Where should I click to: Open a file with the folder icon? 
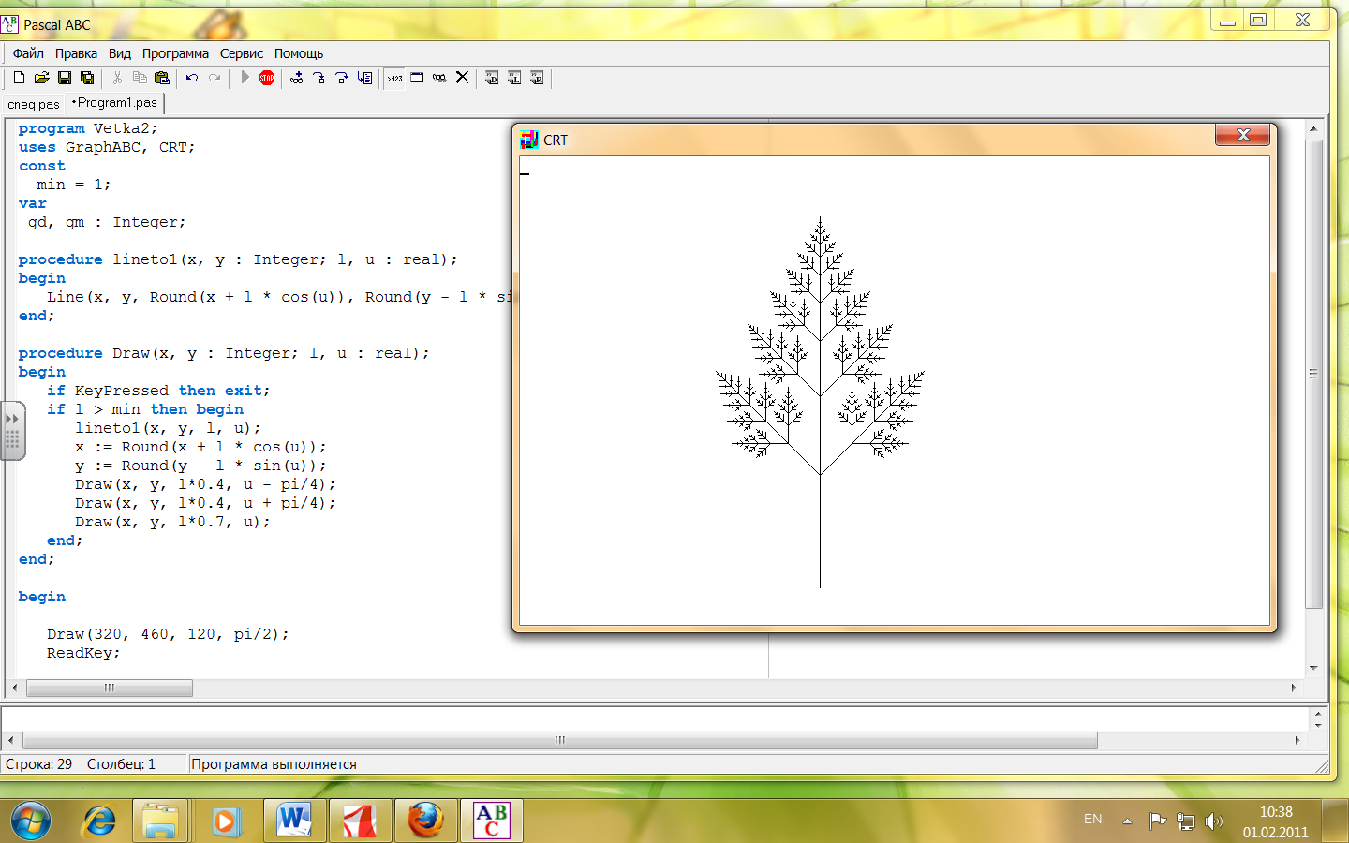(41, 78)
